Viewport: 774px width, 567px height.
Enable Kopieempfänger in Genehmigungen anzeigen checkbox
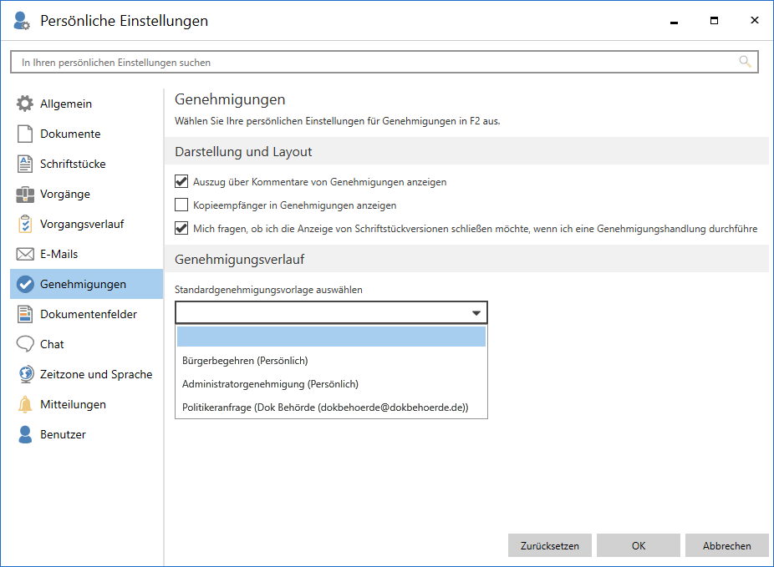tap(181, 205)
